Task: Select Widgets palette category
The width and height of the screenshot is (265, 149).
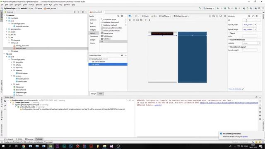Action: coord(93,30)
